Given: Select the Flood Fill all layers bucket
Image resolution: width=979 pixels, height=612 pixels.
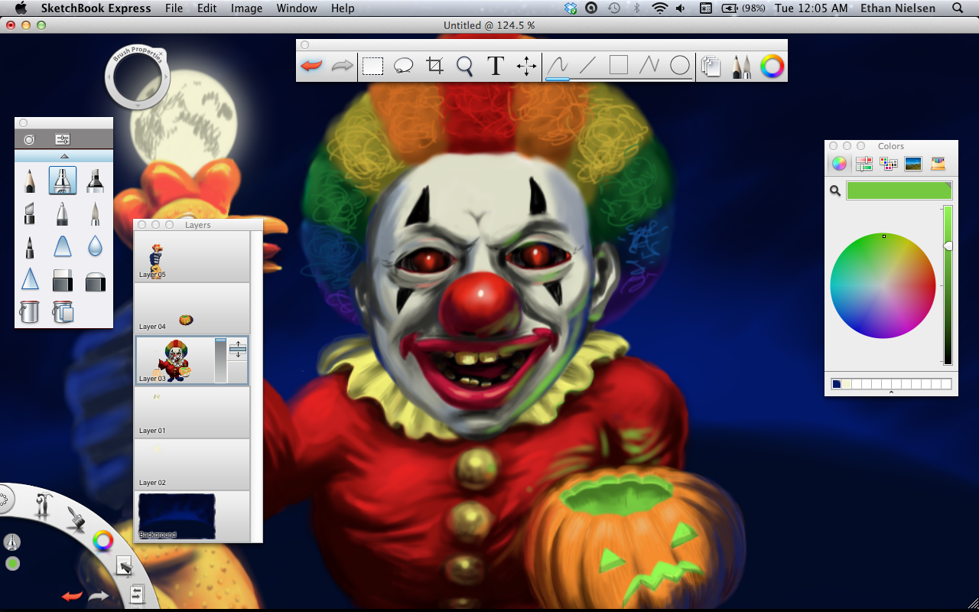Looking at the screenshot, I should [x=63, y=311].
